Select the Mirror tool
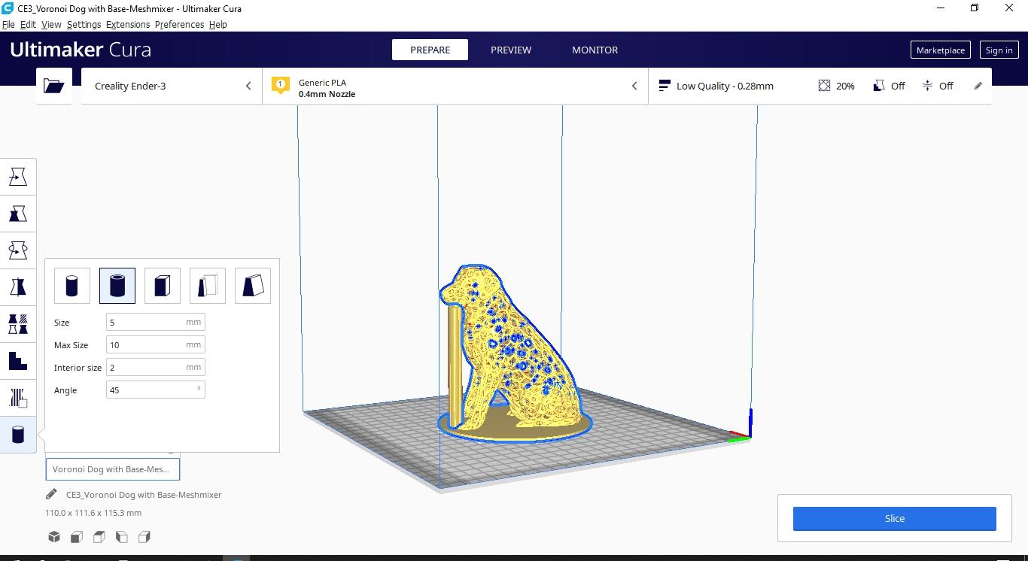 [18, 287]
